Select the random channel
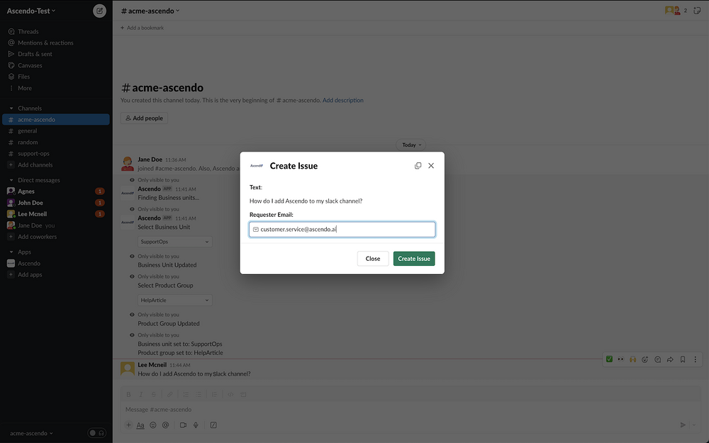Image resolution: width=709 pixels, height=443 pixels. 28,142
